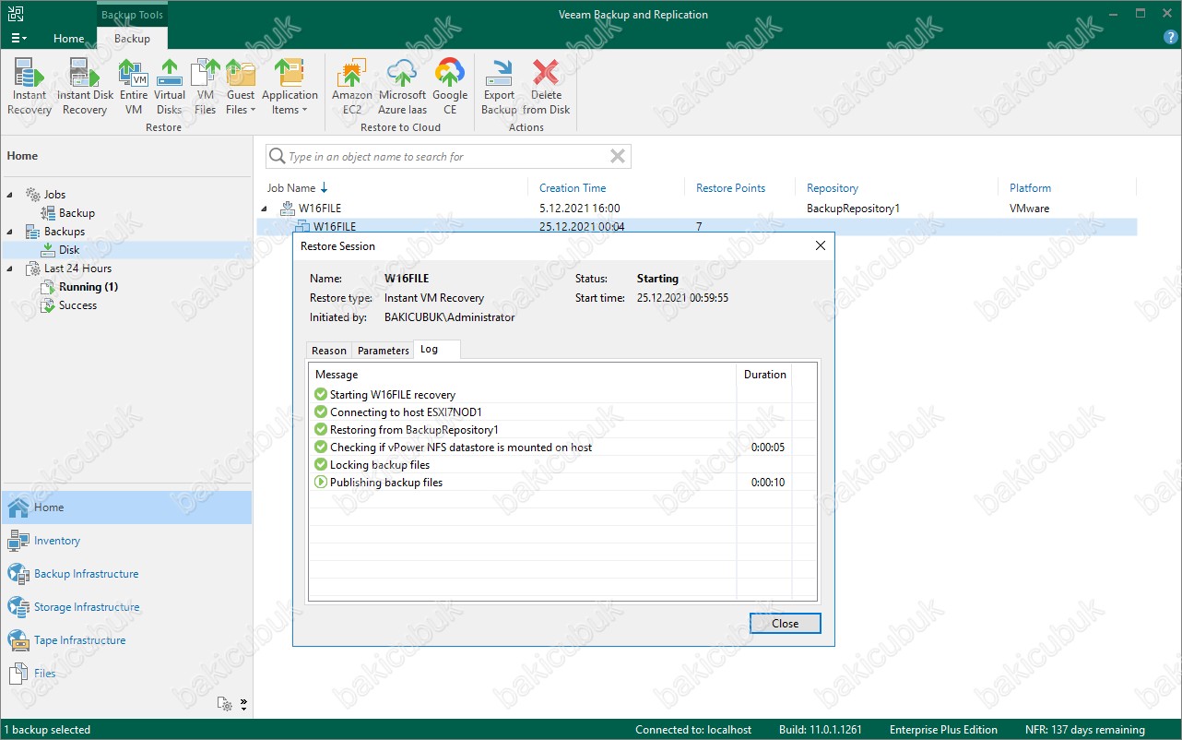
Task: Open Storage Infrastructure pane
Action: 126,607
